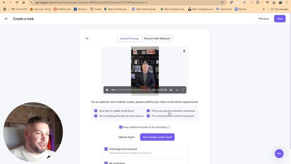Image resolution: width=291 pixels, height=164 pixels.
Task: Click the video timestamp 00:14/03:39
Action: coord(160,90)
